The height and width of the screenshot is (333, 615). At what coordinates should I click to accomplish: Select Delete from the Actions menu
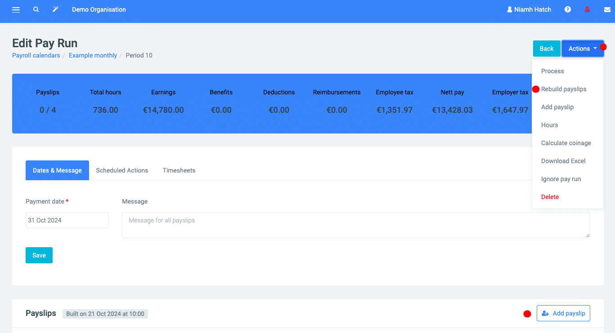click(x=550, y=197)
